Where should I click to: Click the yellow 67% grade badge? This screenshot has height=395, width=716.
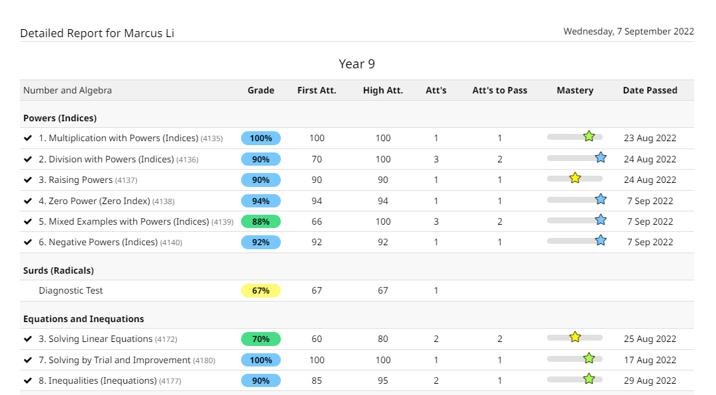[x=261, y=290]
